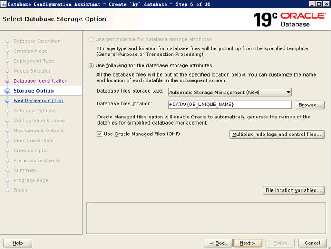Screen dimensions: 331x249
Task: Click the empty message area at bottom
Action: pos(206,218)
